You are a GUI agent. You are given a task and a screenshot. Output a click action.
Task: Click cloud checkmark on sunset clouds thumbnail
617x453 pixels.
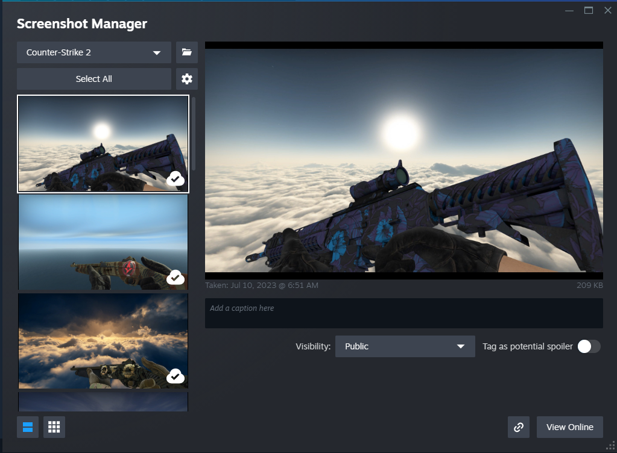pos(176,376)
